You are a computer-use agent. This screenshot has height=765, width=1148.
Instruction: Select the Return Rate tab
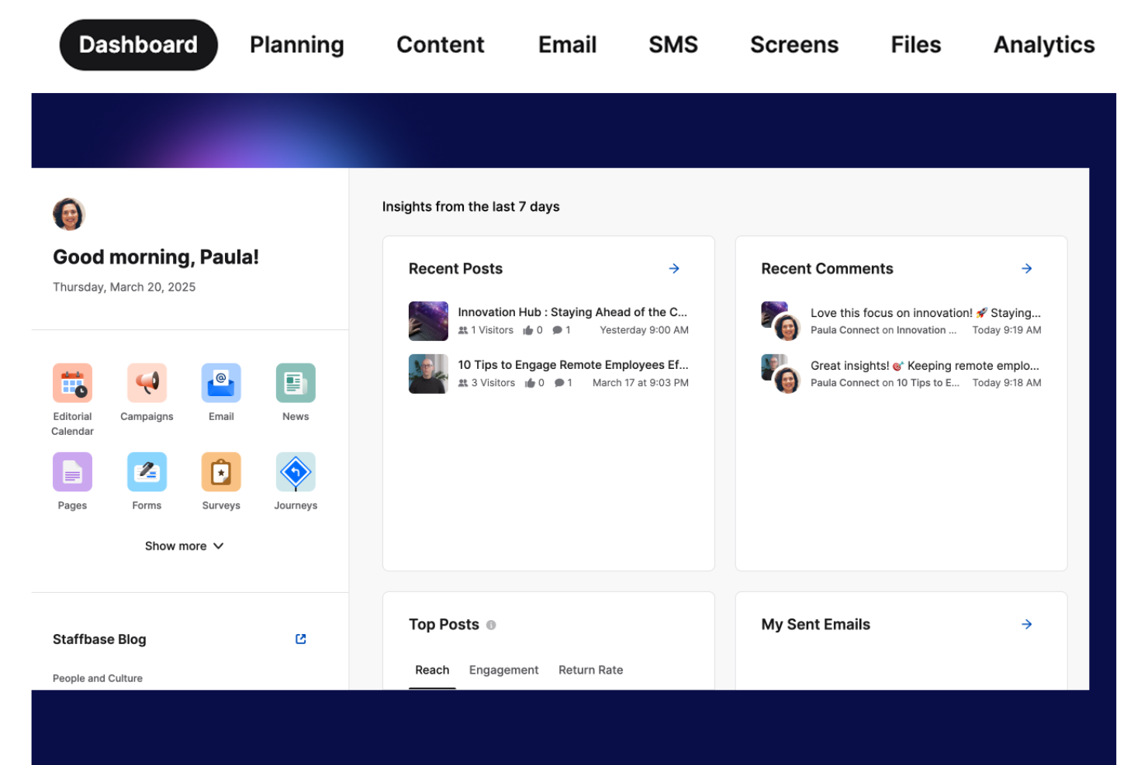(591, 670)
